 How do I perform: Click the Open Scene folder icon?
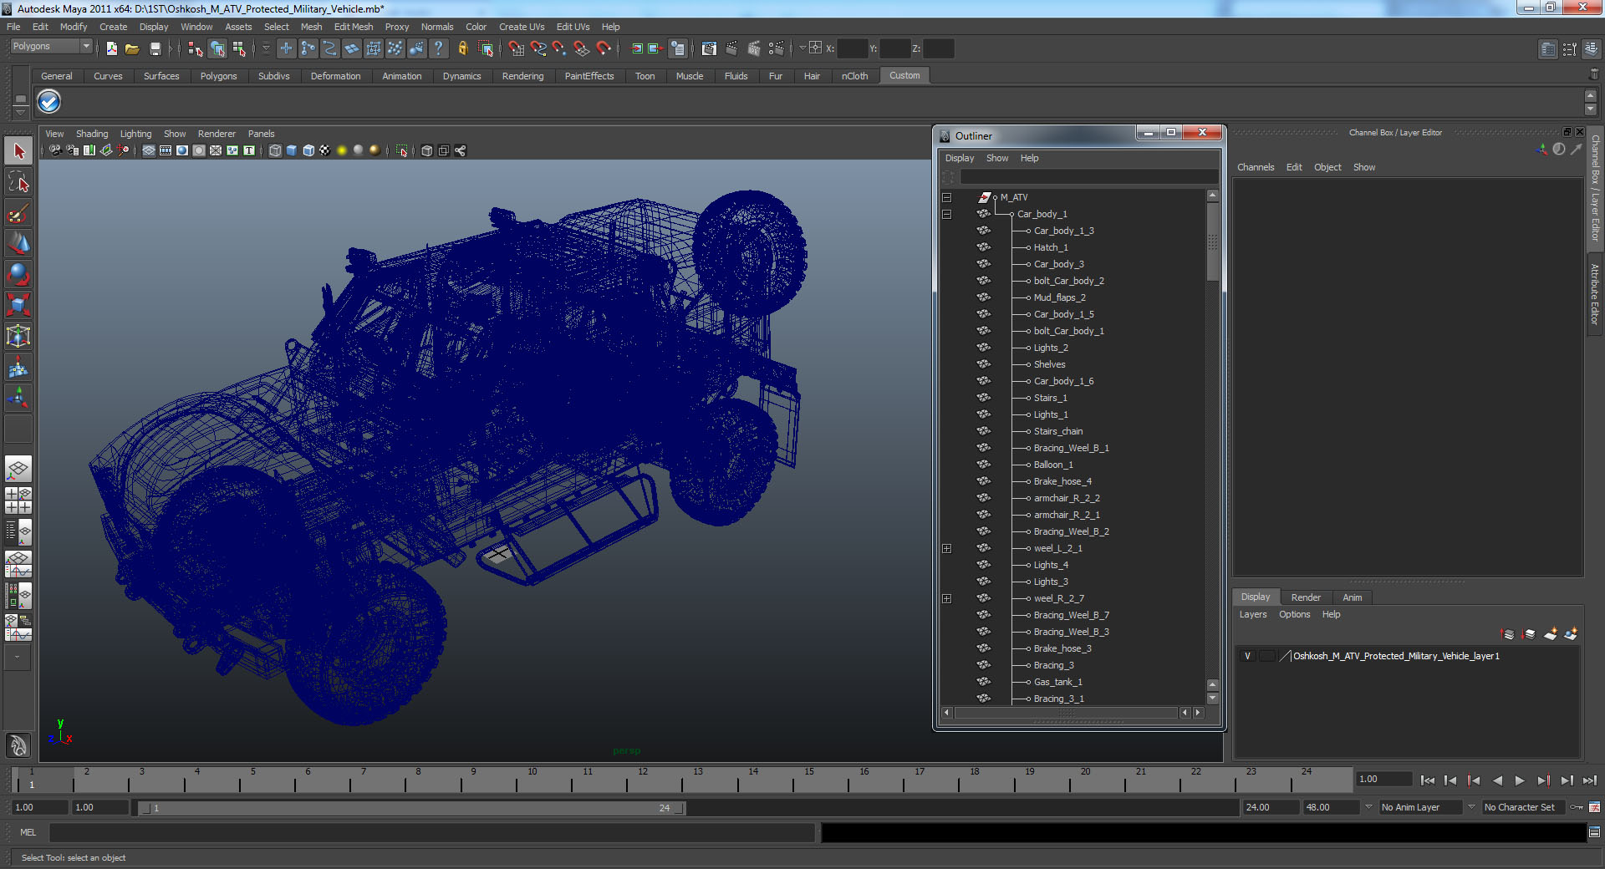[x=132, y=49]
